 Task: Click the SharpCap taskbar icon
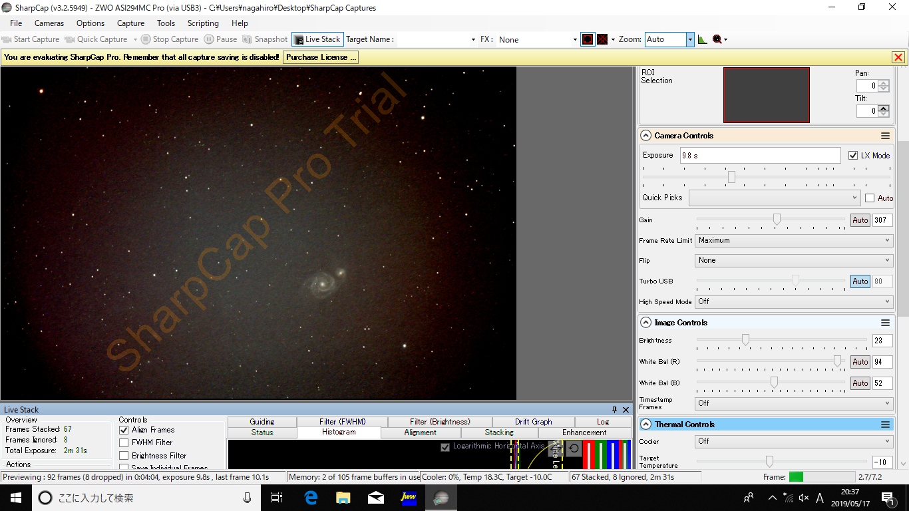(x=441, y=497)
